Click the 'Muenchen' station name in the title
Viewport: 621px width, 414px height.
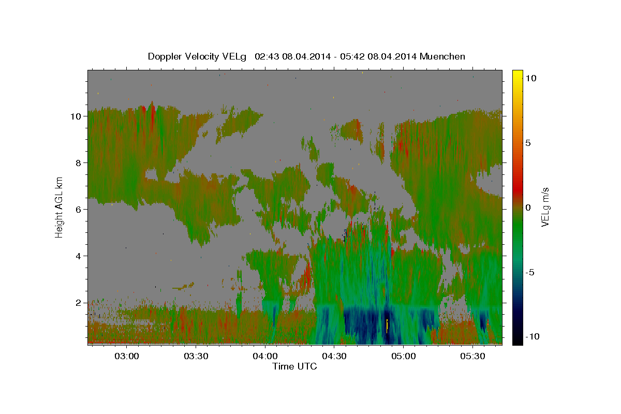tap(442, 56)
